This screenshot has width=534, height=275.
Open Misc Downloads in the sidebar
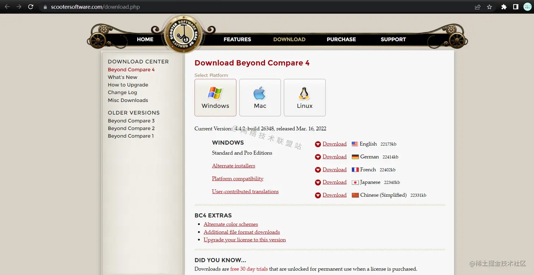point(128,100)
